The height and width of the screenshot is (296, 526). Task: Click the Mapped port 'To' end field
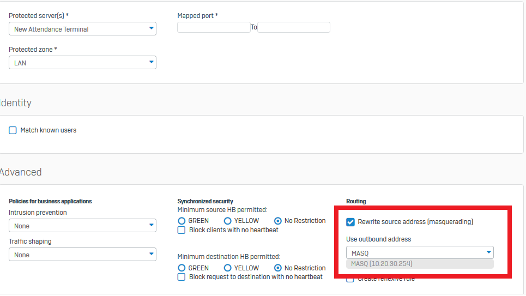point(293,27)
